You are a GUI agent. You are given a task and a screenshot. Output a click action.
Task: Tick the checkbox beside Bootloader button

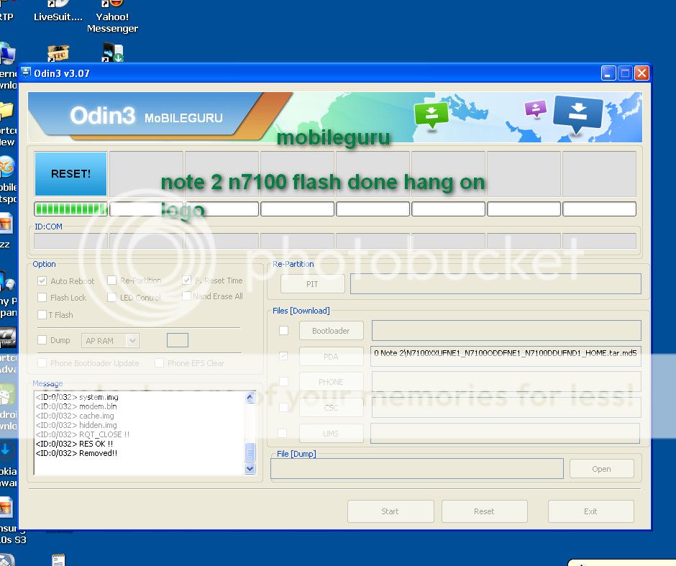283,331
